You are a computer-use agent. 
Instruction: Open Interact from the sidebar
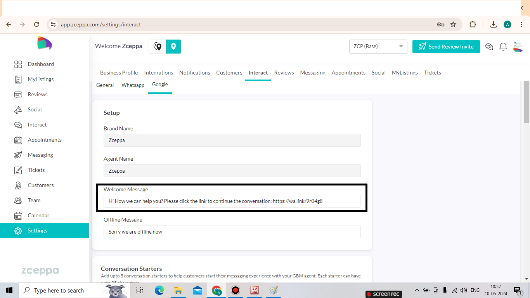[30, 125]
